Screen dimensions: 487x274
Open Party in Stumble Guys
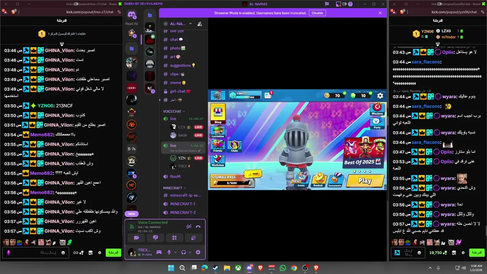pos(377,123)
